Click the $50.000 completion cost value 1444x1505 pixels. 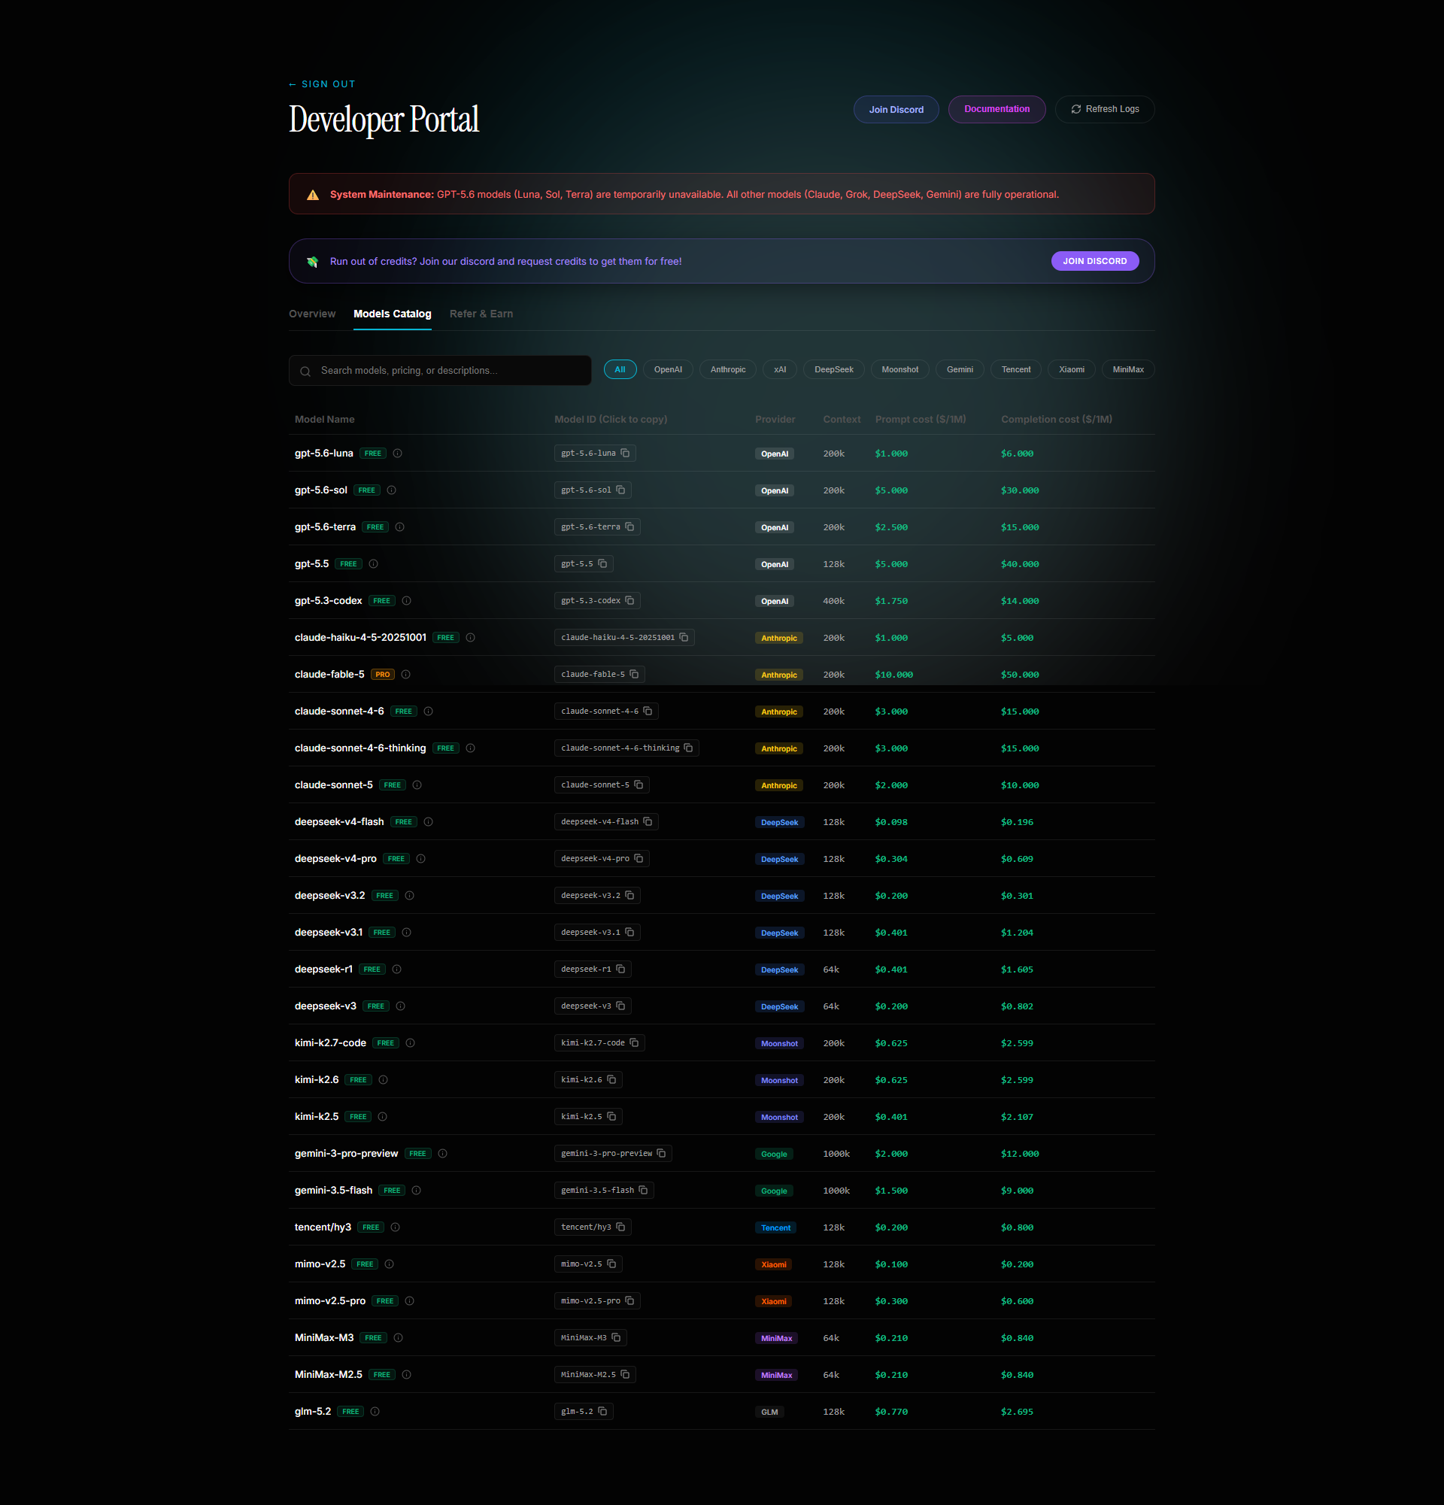(x=1020, y=675)
